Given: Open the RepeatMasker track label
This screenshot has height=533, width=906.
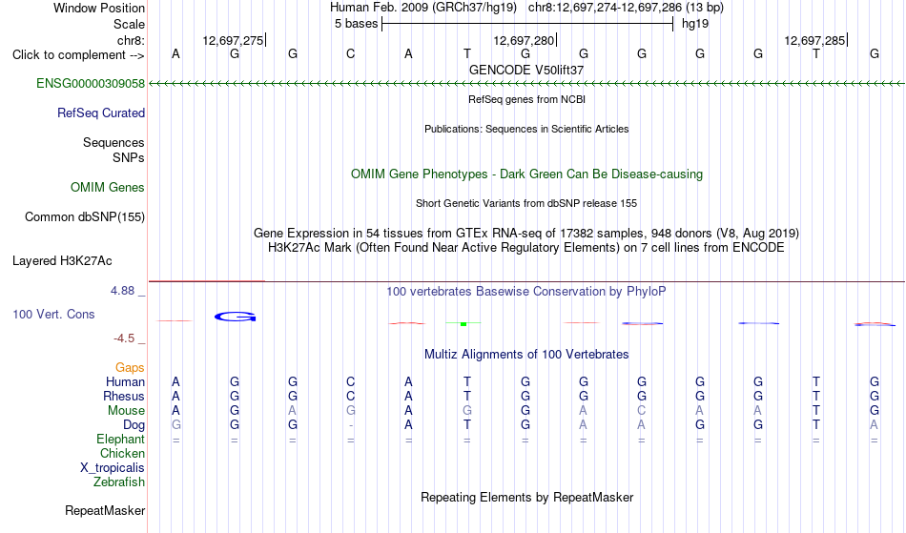Looking at the screenshot, I should [105, 510].
